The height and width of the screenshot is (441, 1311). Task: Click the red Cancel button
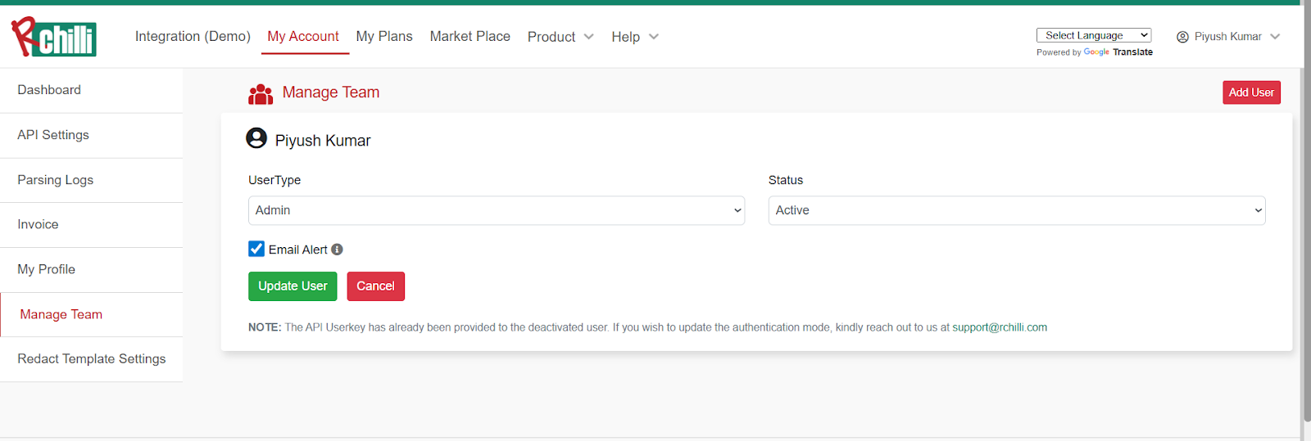pos(375,286)
